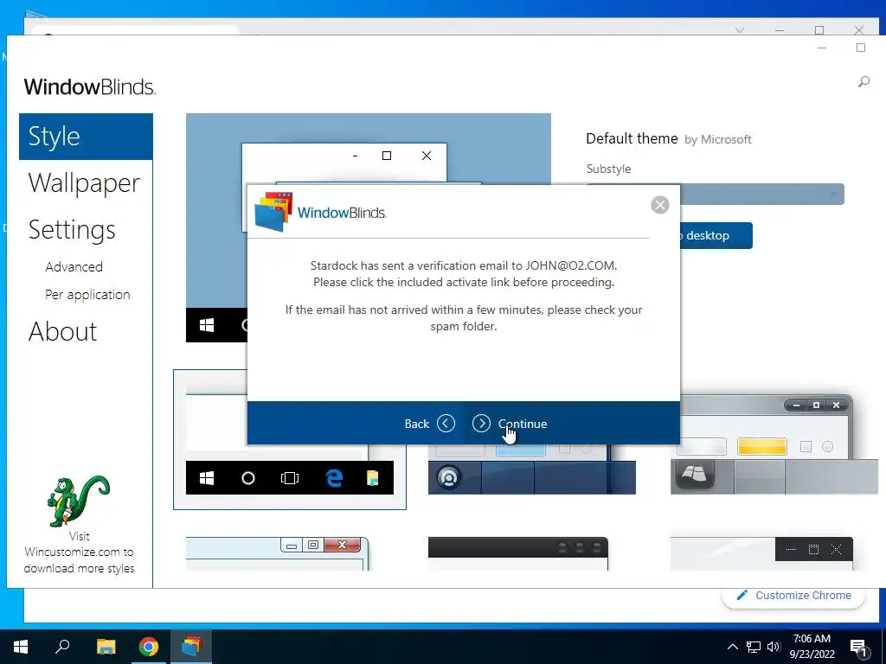Close the WindowBlinds verification dialog
Screen dimensions: 886x664
[659, 205]
